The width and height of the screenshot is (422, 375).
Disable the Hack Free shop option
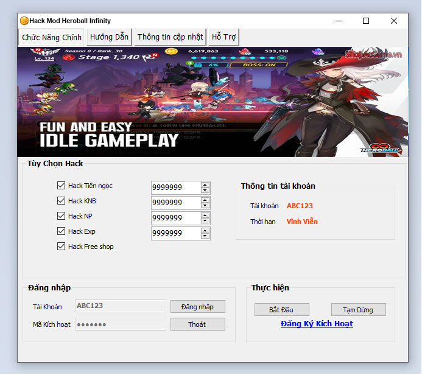coord(61,247)
